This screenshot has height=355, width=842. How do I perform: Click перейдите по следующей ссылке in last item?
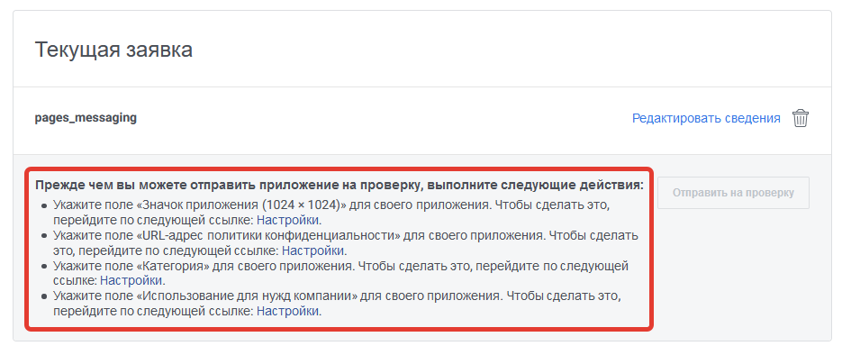pyautogui.click(x=153, y=311)
